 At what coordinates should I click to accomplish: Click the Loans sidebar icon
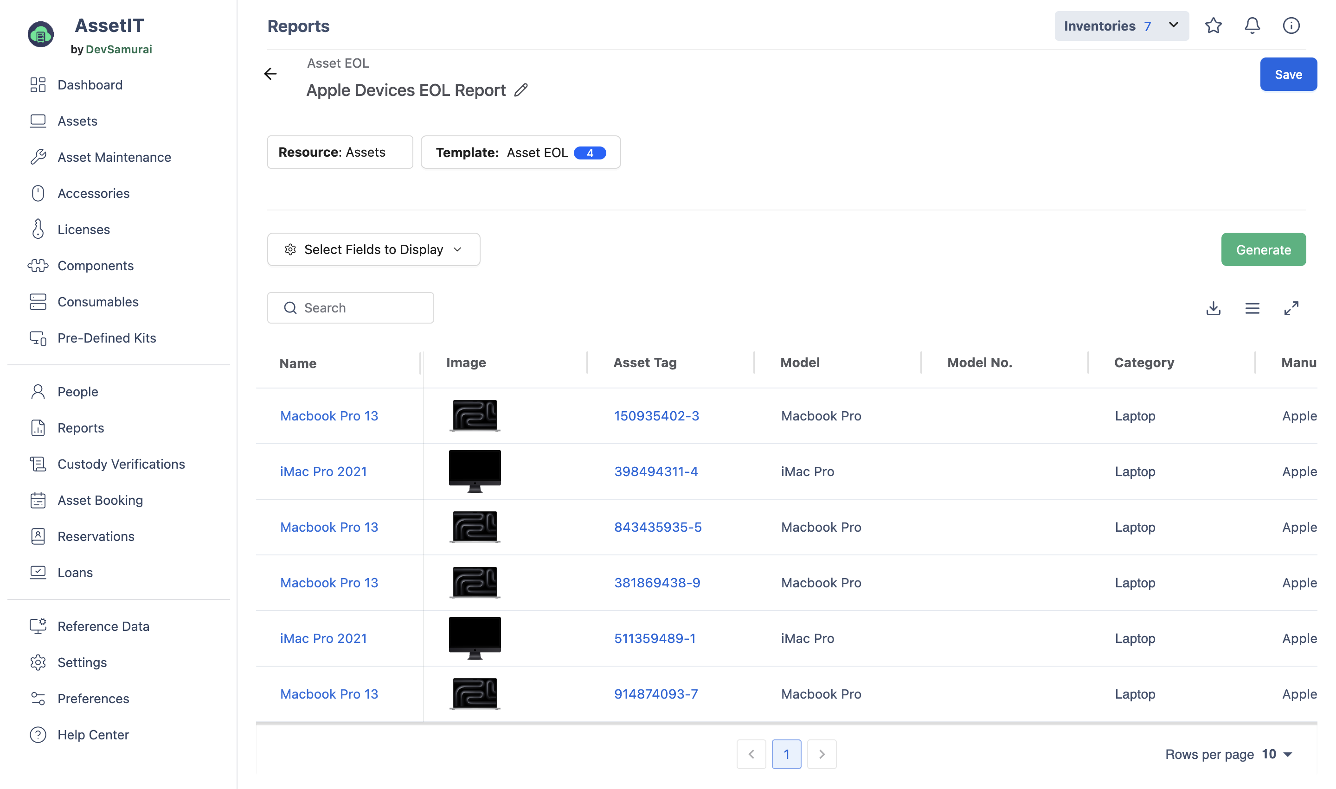tap(38, 573)
